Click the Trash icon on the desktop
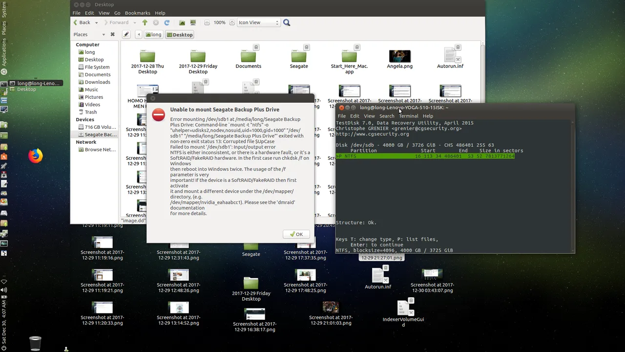The width and height of the screenshot is (625, 352). point(35,343)
